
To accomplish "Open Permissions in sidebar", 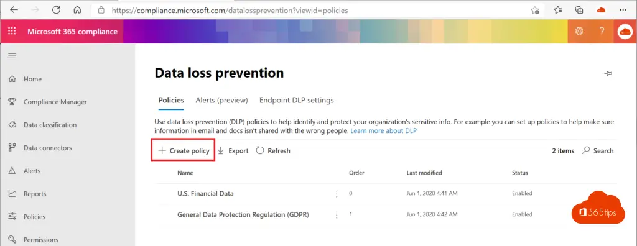I will pyautogui.click(x=41, y=240).
